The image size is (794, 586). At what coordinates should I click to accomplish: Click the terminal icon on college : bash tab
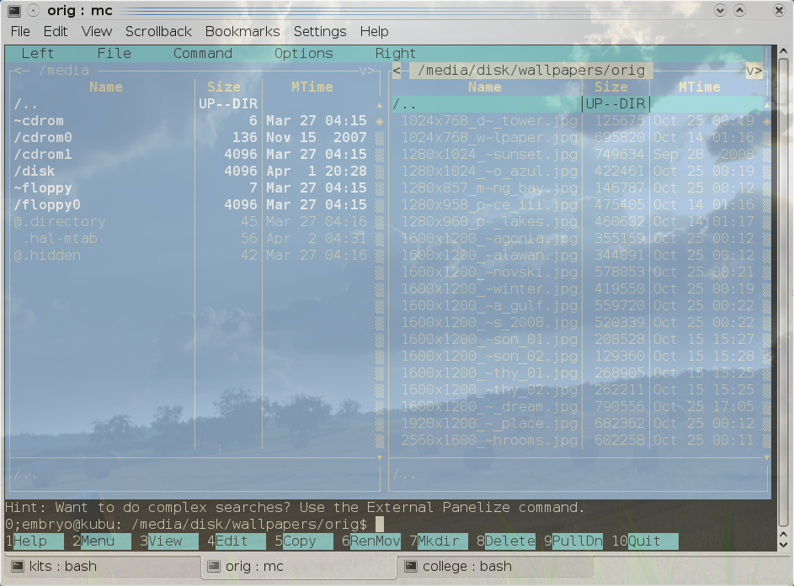pos(411,567)
